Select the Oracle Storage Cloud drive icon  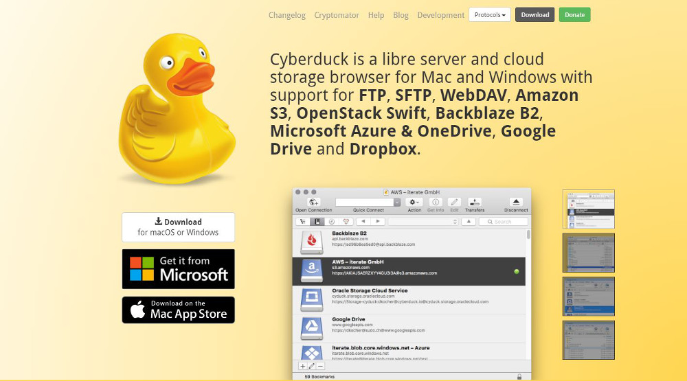tap(311, 299)
